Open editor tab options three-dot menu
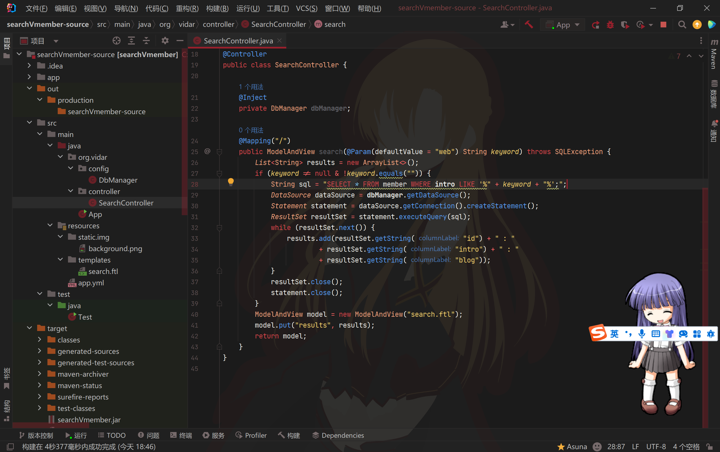The height and width of the screenshot is (452, 720). pos(701,41)
